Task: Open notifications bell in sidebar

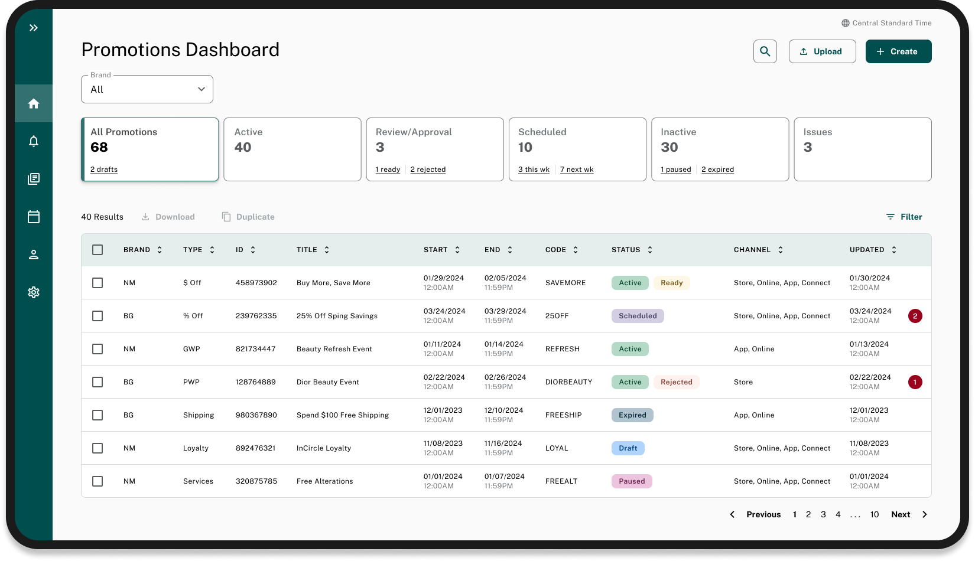Action: point(34,141)
